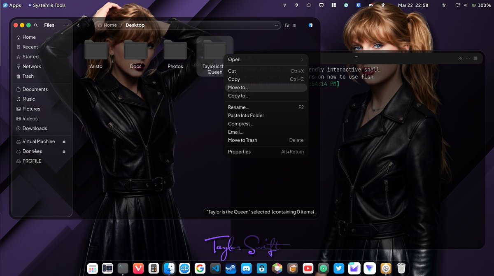Select Rename… in the context menu
The width and height of the screenshot is (494, 276).
266,107
